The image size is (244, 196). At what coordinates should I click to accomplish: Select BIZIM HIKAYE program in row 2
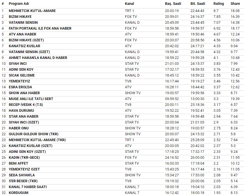[20, 17]
